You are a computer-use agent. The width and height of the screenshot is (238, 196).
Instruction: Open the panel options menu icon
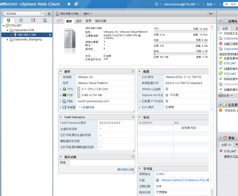point(211,14)
